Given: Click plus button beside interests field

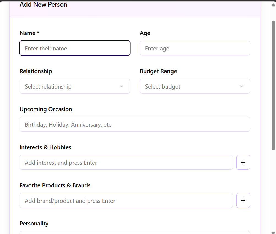Looking at the screenshot, I should [x=243, y=163].
